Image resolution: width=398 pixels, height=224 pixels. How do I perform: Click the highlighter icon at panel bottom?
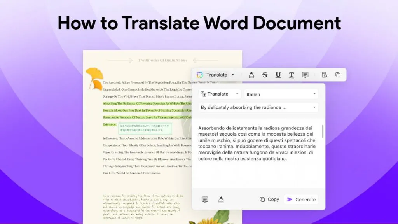tap(221, 199)
